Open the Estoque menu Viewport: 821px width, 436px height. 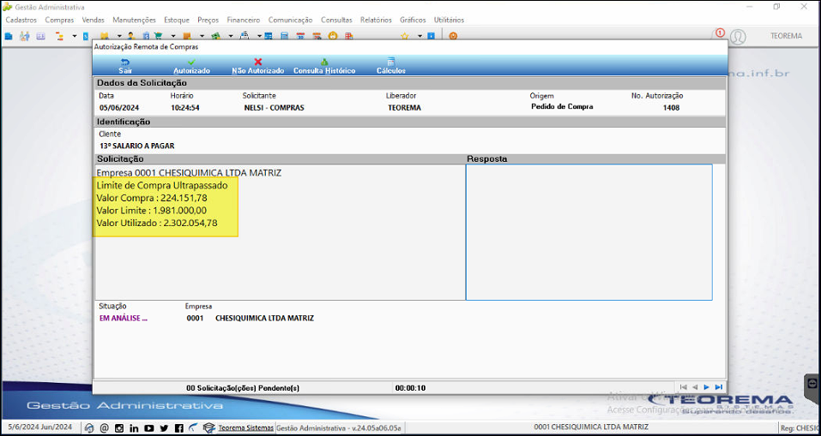click(177, 20)
